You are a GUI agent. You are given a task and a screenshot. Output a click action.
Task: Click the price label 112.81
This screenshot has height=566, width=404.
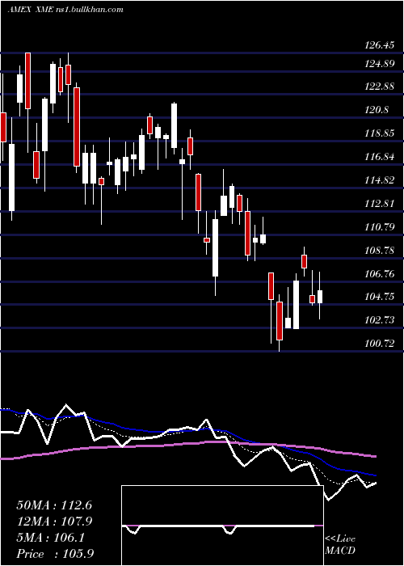[380, 204]
